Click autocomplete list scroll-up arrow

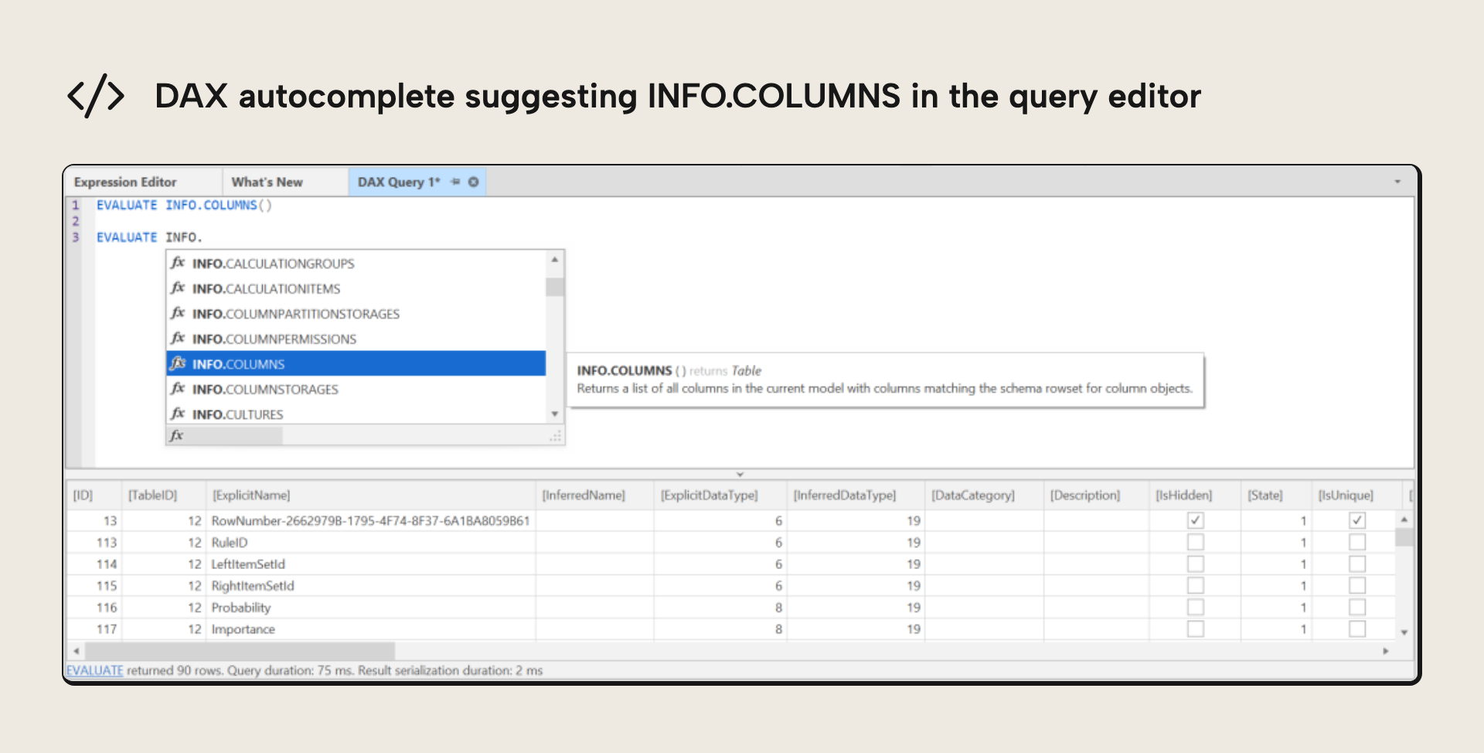coord(555,260)
